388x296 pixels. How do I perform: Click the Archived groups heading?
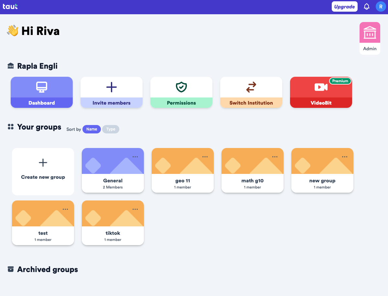[47, 269]
